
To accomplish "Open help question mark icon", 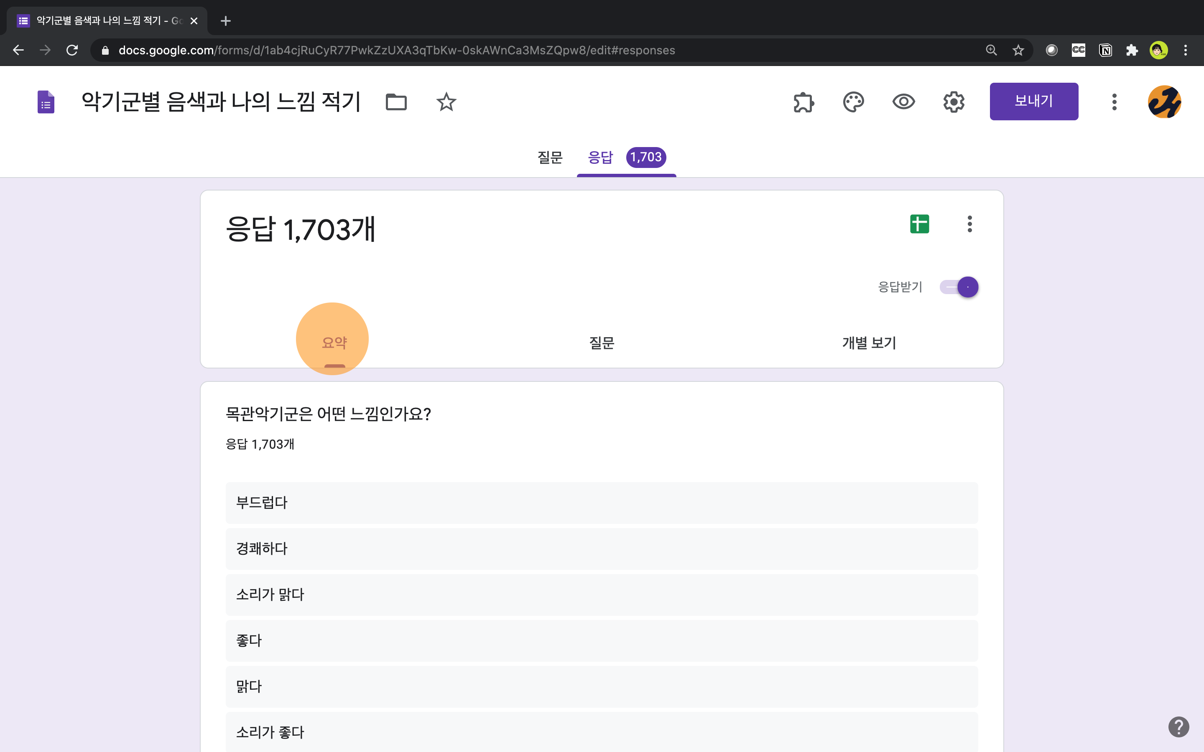I will click(x=1178, y=727).
